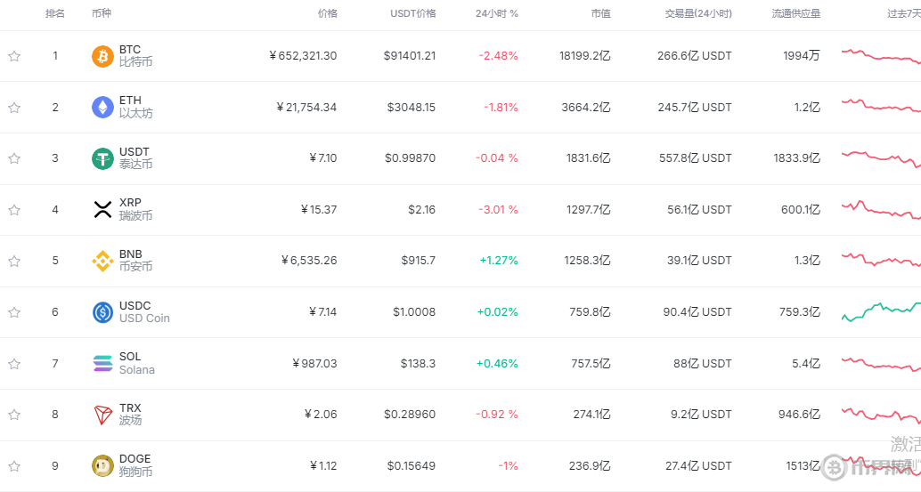Screen dimensions: 921x492
Task: Click the 价格 column header
Action: tap(327, 14)
